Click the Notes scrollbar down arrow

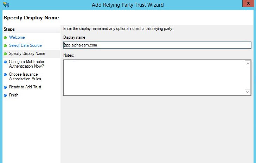pos(248,92)
